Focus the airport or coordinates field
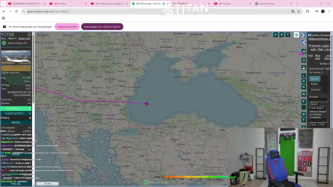The height and width of the screenshot is (187, 333). tap(319, 121)
